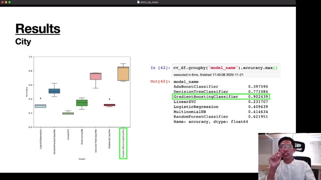Click the value 0.409639
Viewport: 321px width, 180px height.
point(258,106)
